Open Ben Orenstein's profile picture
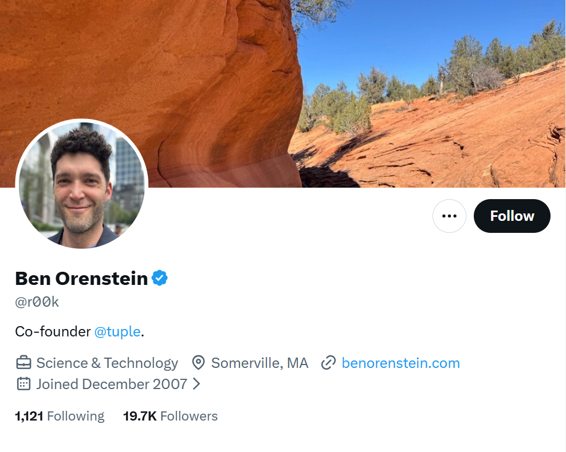 tap(81, 184)
